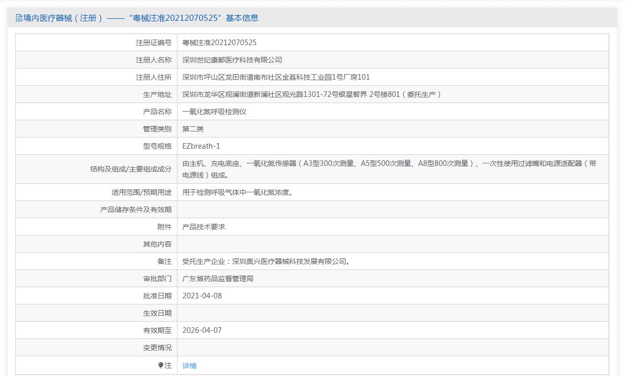Open the 详情 details link

tap(189, 366)
